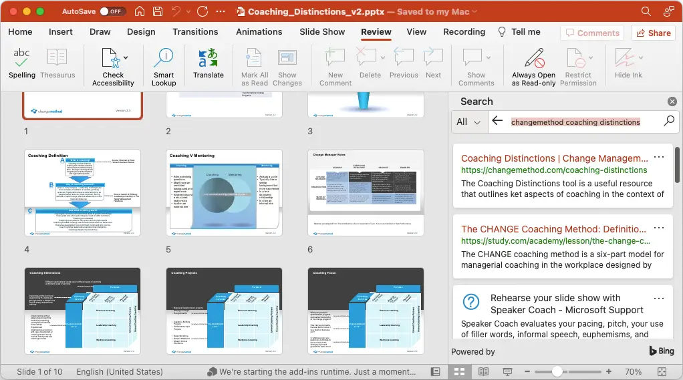Click the Save icon in title bar

click(158, 11)
